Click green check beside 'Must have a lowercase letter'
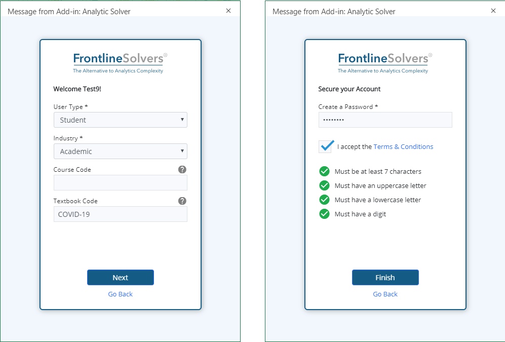Image resolution: width=505 pixels, height=342 pixels. (325, 200)
